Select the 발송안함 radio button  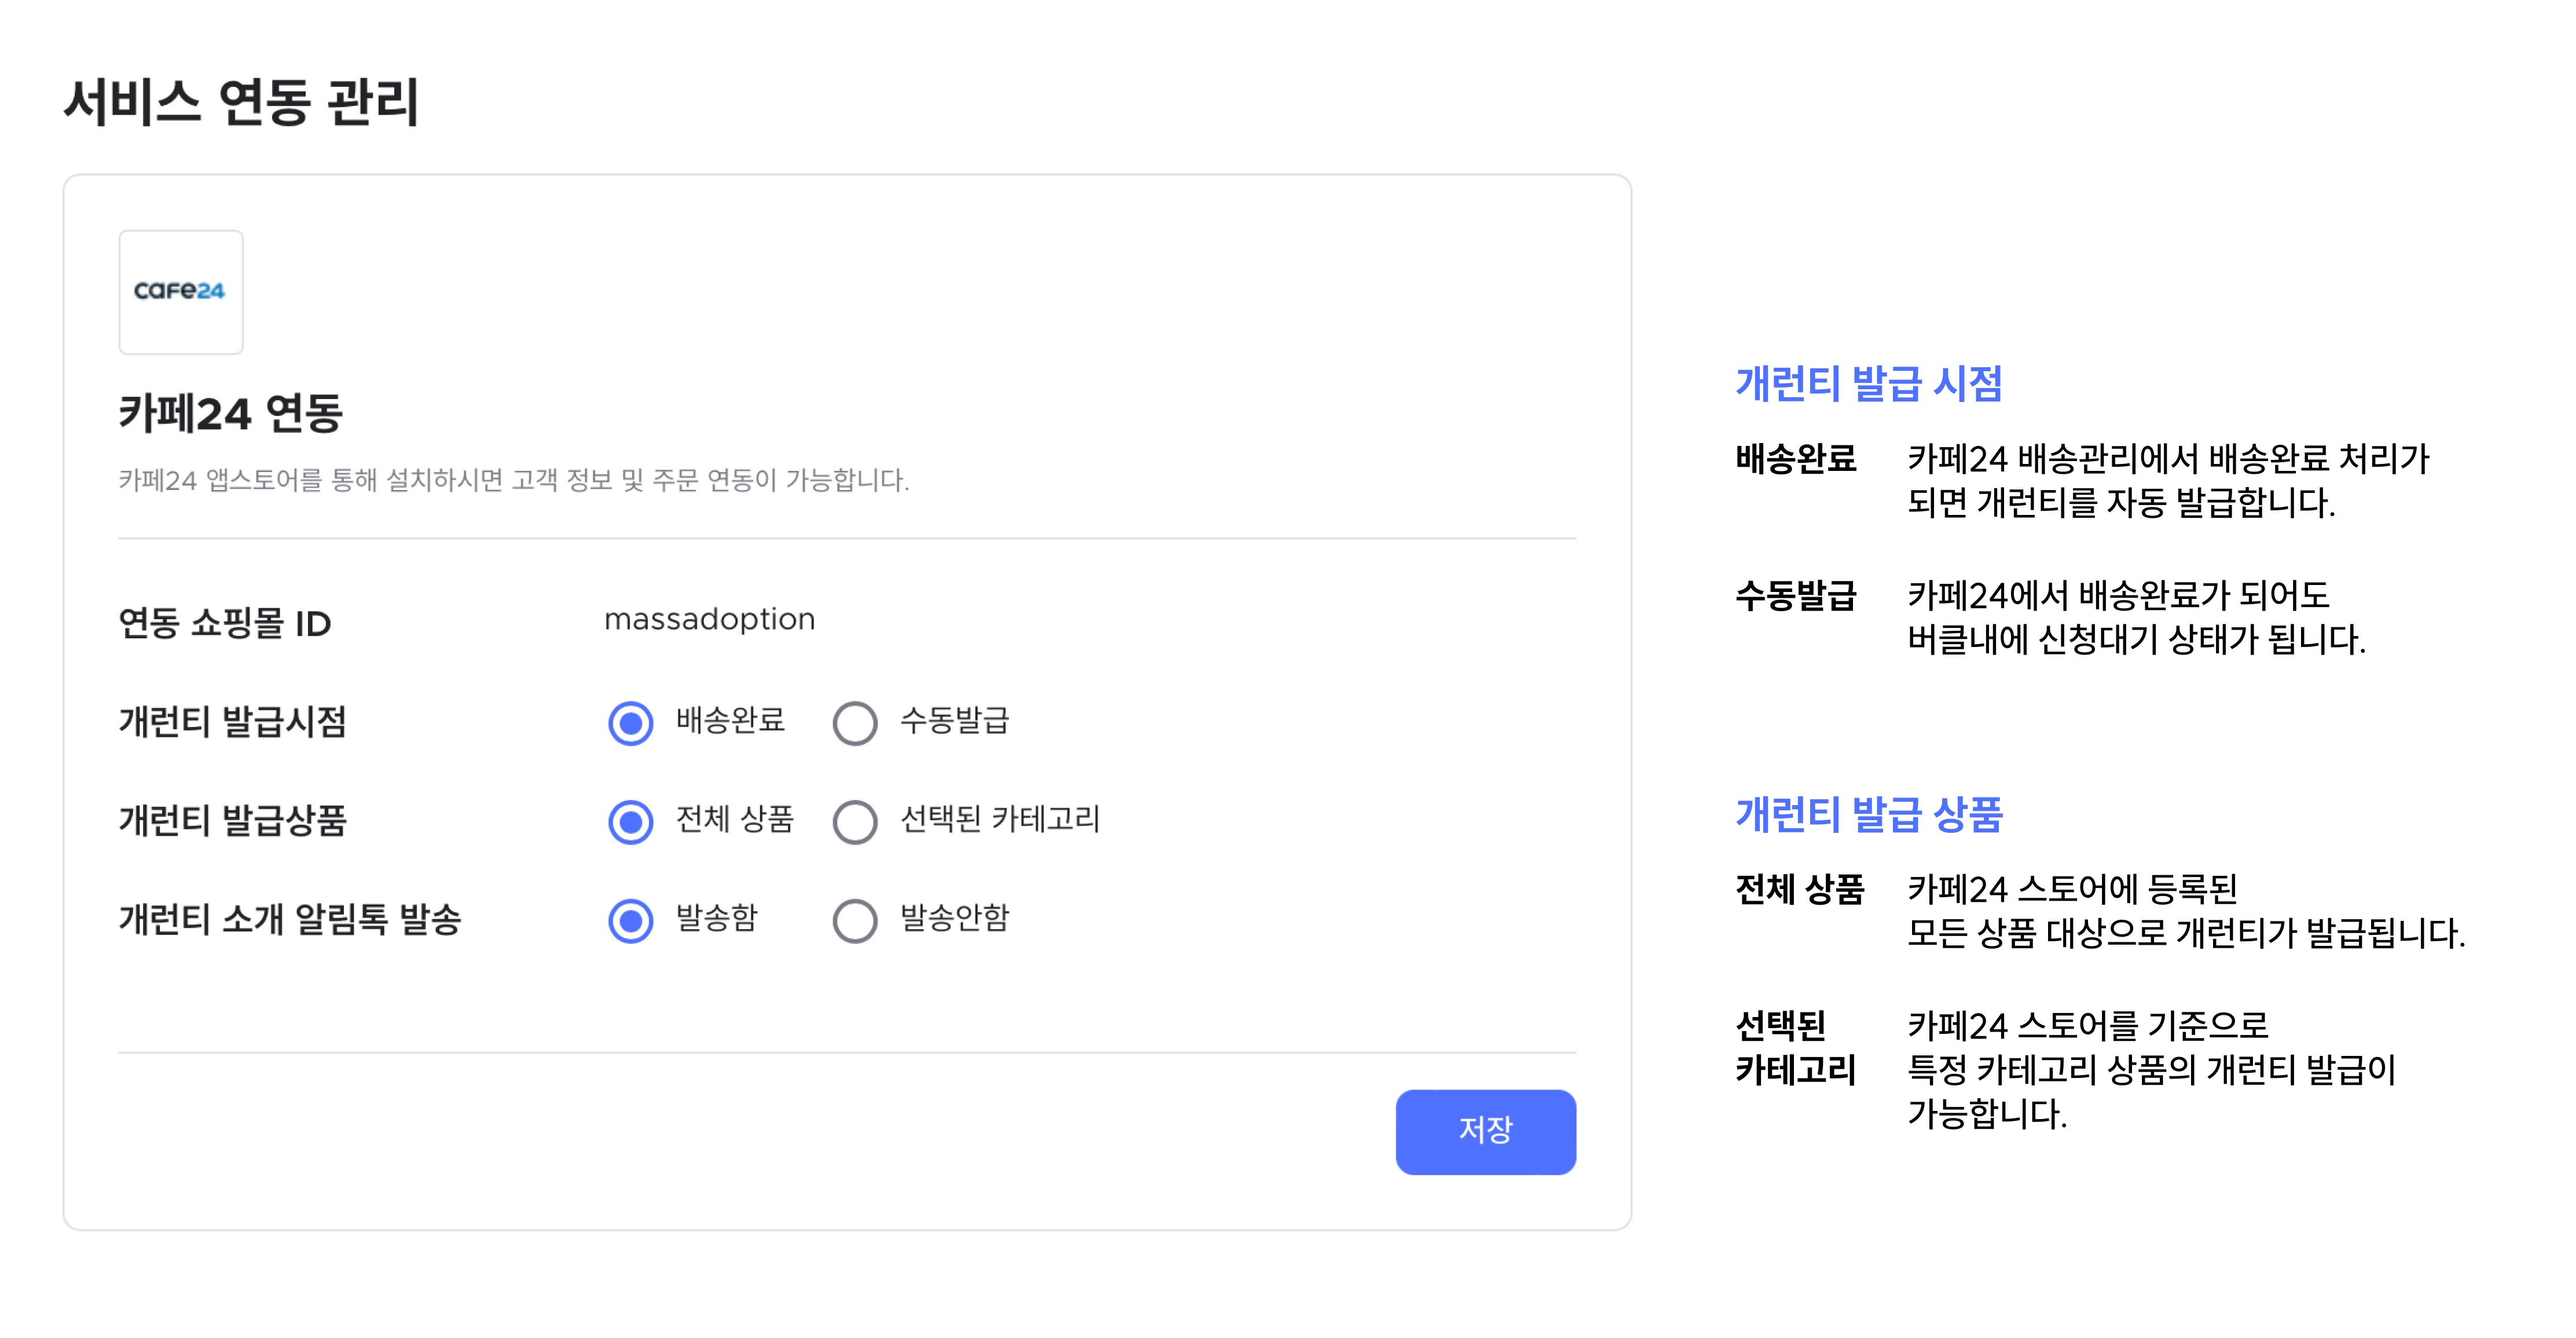pyautogui.click(x=855, y=921)
